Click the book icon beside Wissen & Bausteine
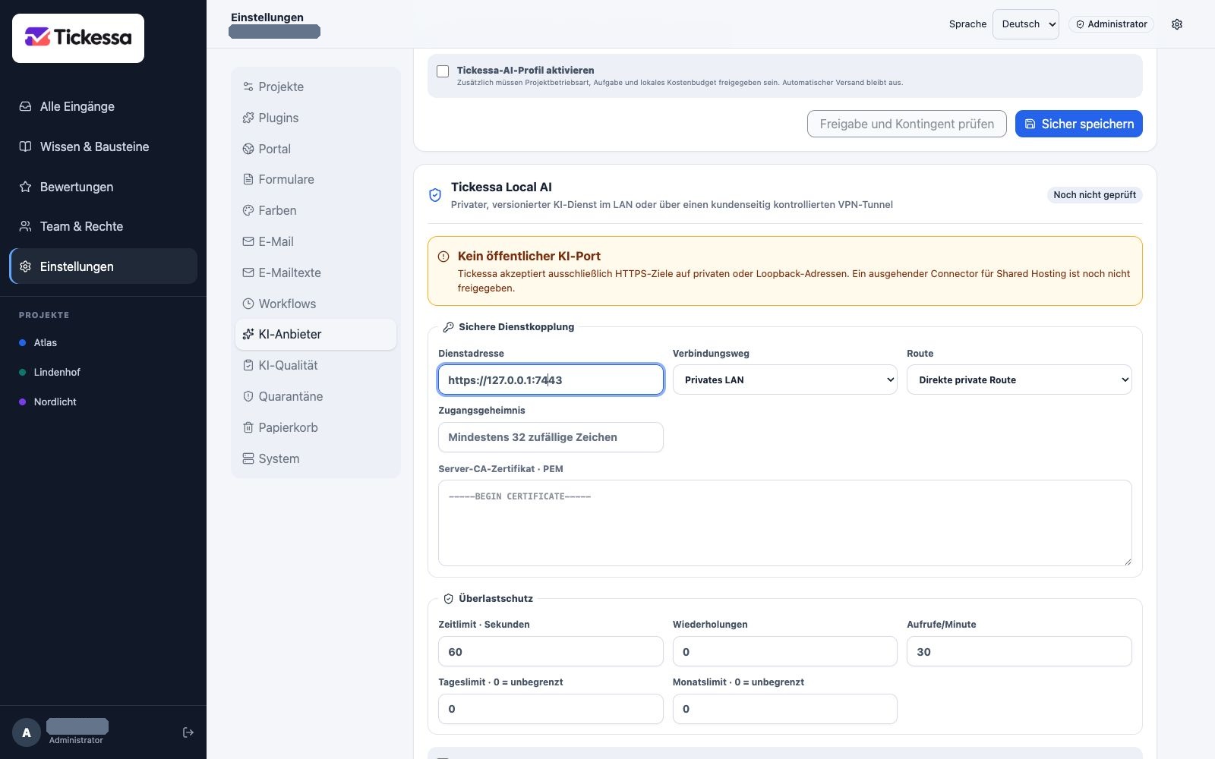This screenshot has width=1215, height=759. pos(25,146)
